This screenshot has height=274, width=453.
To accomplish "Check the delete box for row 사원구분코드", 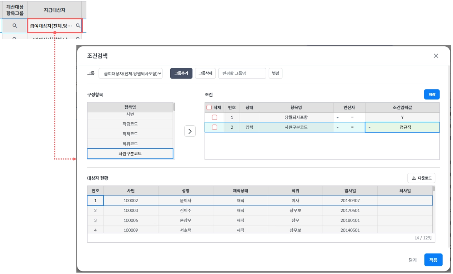I will click(215, 127).
